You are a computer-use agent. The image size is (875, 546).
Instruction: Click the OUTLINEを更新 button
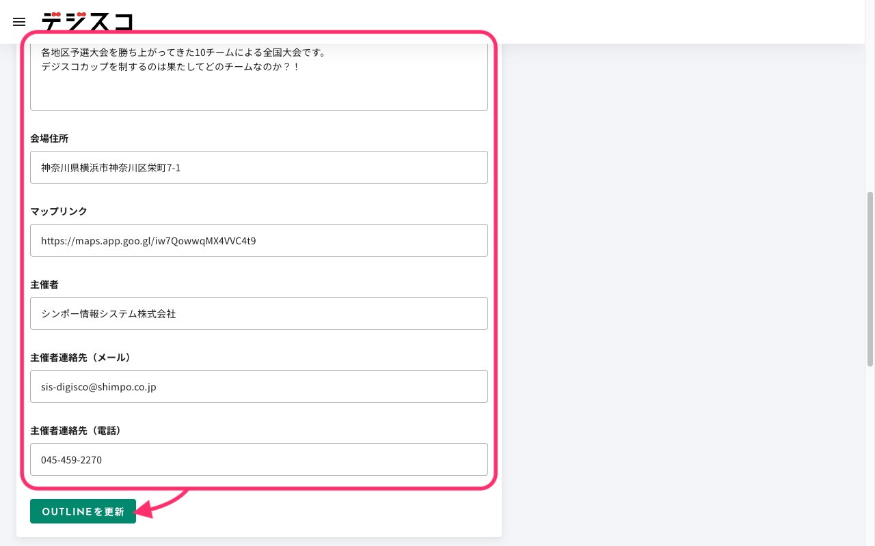pyautogui.click(x=83, y=511)
